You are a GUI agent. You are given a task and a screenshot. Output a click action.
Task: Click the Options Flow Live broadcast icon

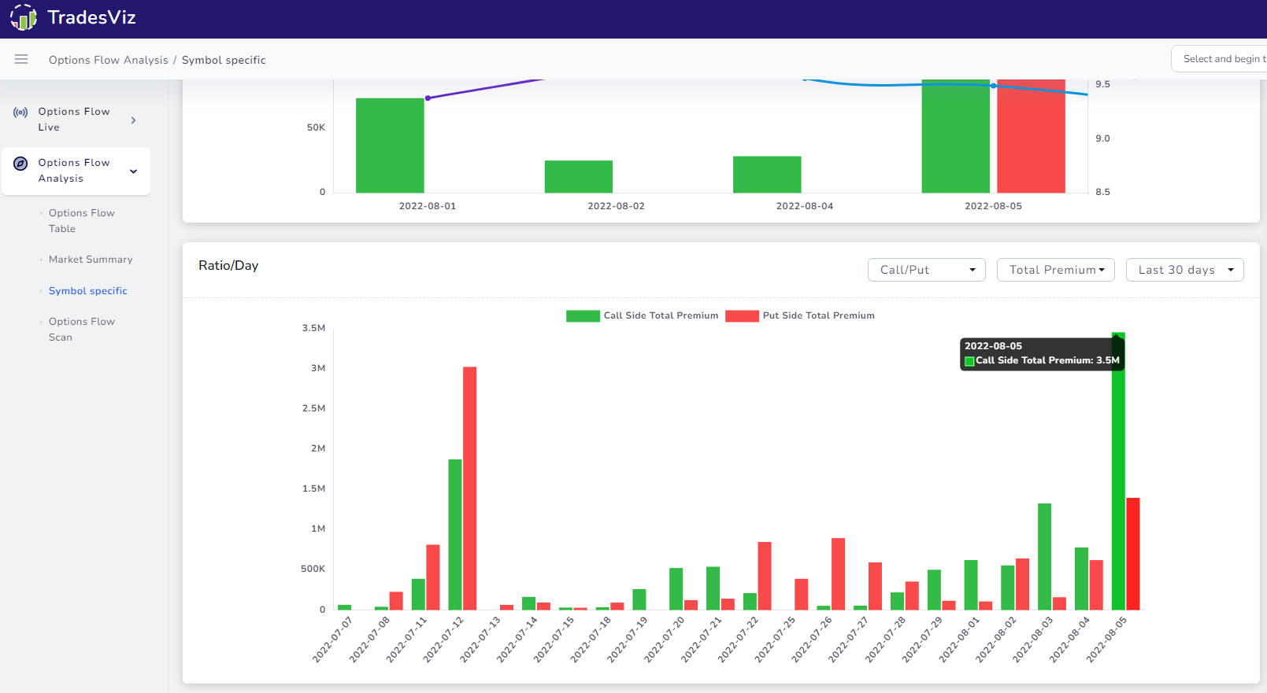(20, 112)
